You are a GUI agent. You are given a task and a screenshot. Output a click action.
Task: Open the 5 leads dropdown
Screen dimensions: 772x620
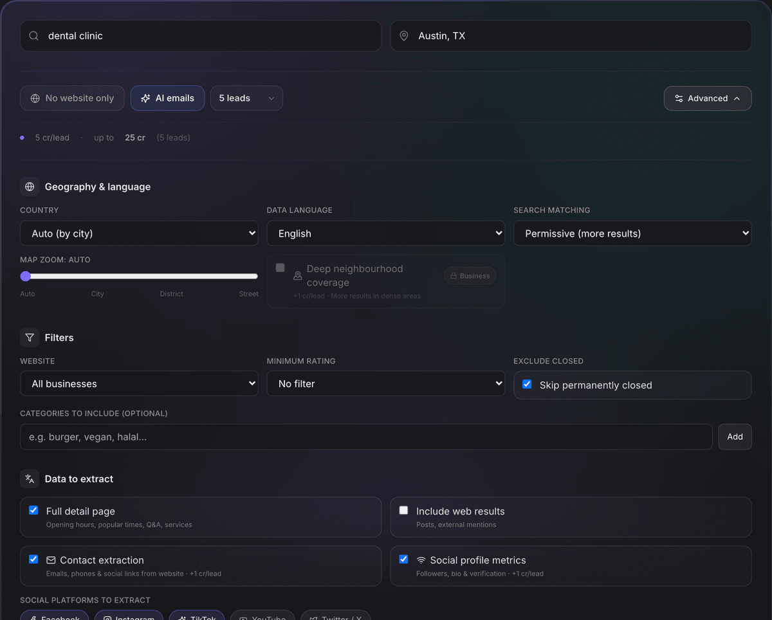point(246,98)
